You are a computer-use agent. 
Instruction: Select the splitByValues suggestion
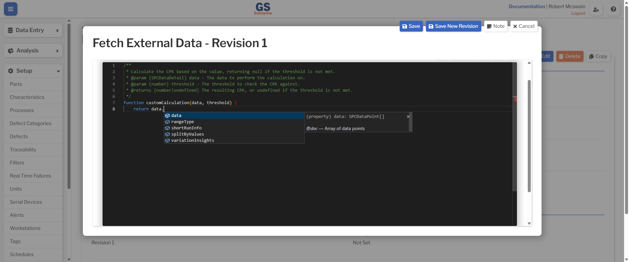point(234,134)
